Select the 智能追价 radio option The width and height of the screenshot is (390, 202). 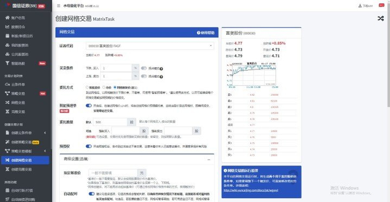coord(87,88)
